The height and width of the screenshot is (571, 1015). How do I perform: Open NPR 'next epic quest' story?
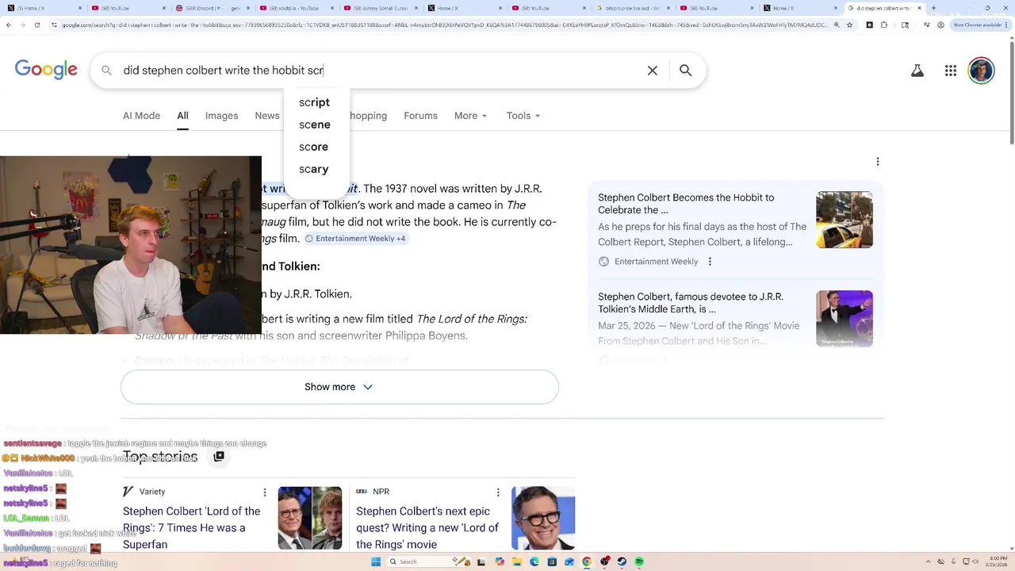tap(427, 528)
